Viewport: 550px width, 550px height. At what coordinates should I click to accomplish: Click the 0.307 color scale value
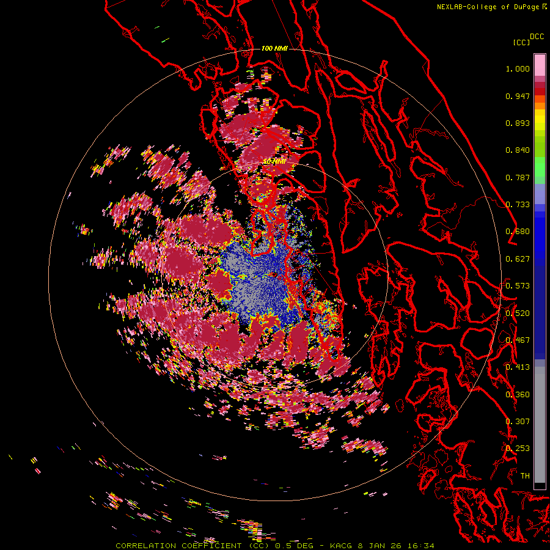[x=518, y=422]
